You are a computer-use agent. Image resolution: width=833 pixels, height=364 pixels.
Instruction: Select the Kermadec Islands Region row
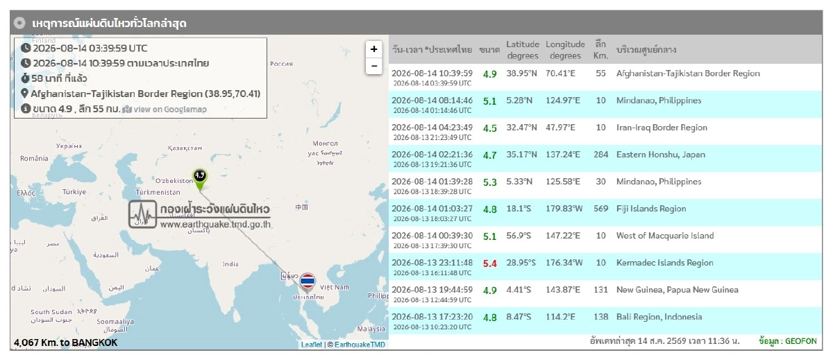605,267
